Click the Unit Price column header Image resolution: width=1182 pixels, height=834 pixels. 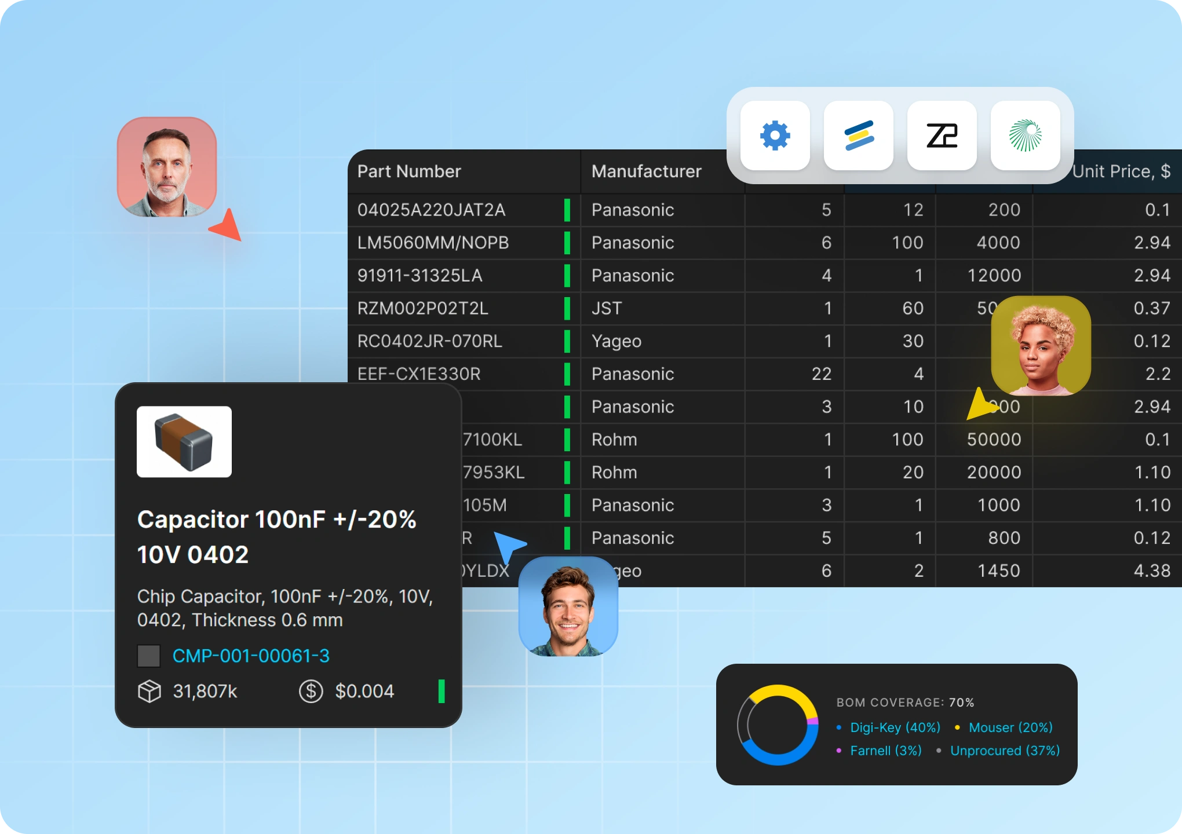(1121, 171)
